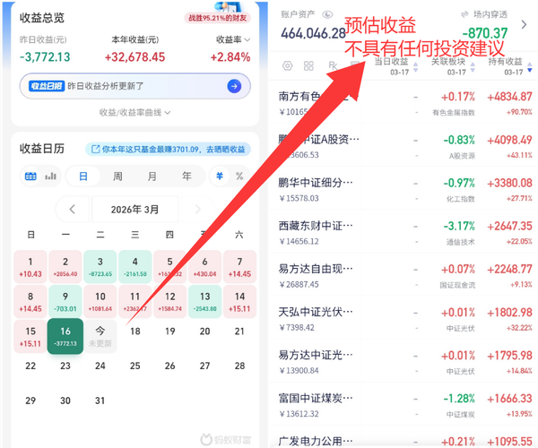Open 鹏华中证细分 fund row

click(404, 189)
